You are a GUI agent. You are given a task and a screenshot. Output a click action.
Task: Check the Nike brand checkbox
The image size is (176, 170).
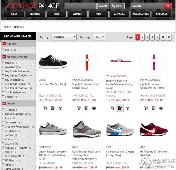pos(3,152)
